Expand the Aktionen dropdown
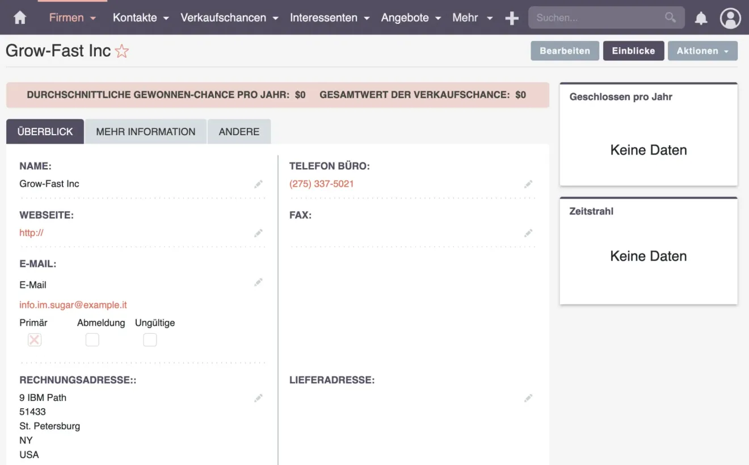This screenshot has width=749, height=465. coord(702,51)
